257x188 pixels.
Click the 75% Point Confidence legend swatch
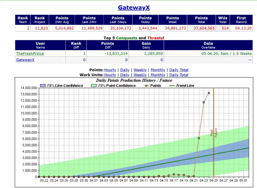point(94,85)
